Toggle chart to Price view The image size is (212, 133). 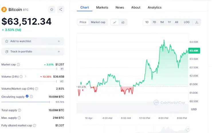coord(83,22)
